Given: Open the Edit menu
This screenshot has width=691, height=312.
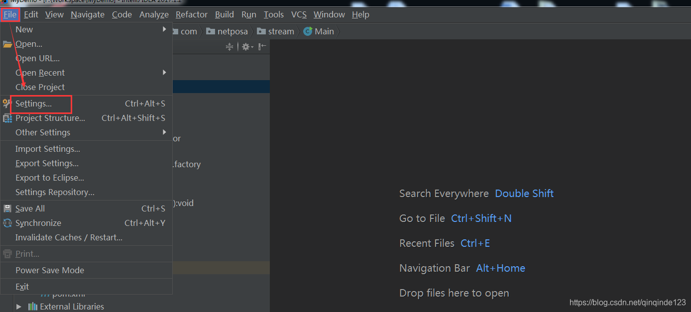Looking at the screenshot, I should click(31, 14).
